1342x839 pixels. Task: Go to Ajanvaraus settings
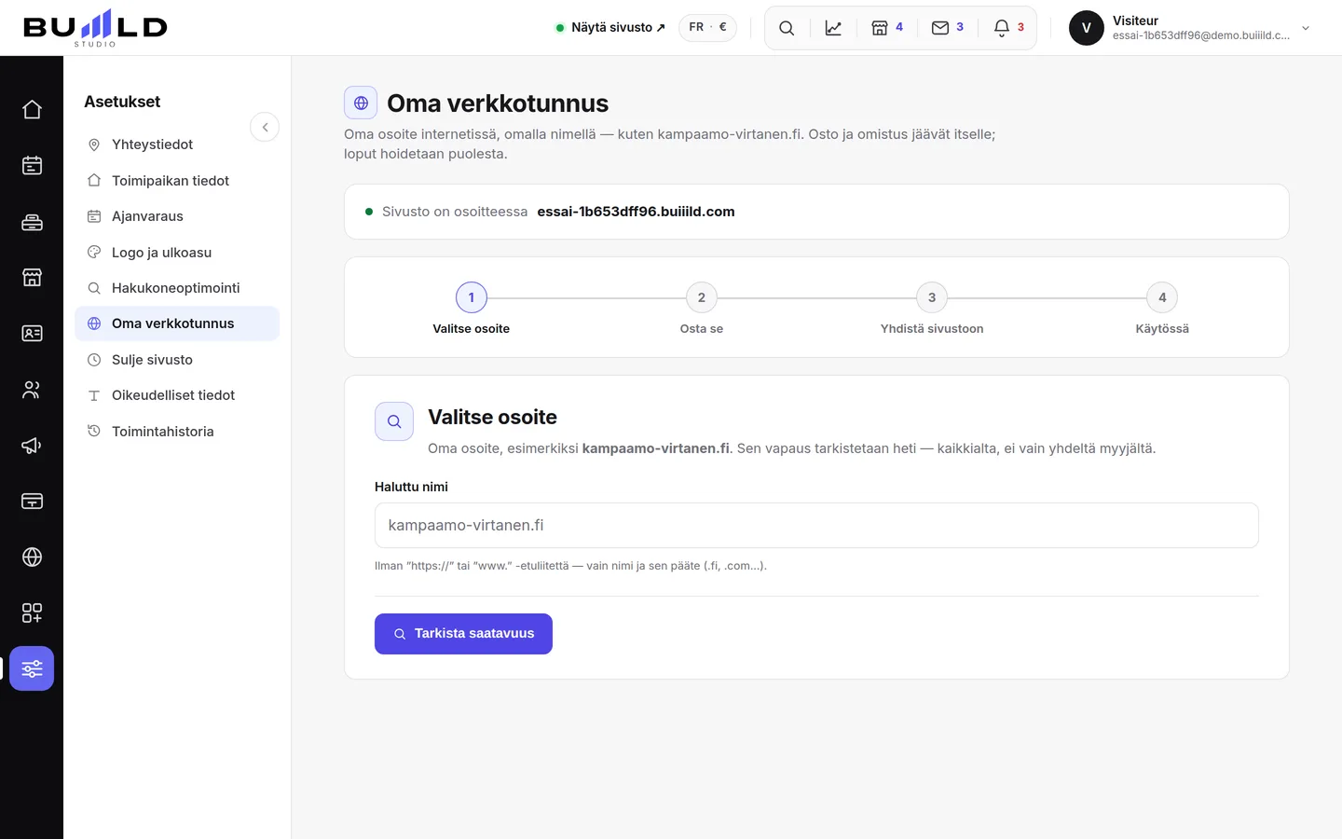[x=177, y=216]
